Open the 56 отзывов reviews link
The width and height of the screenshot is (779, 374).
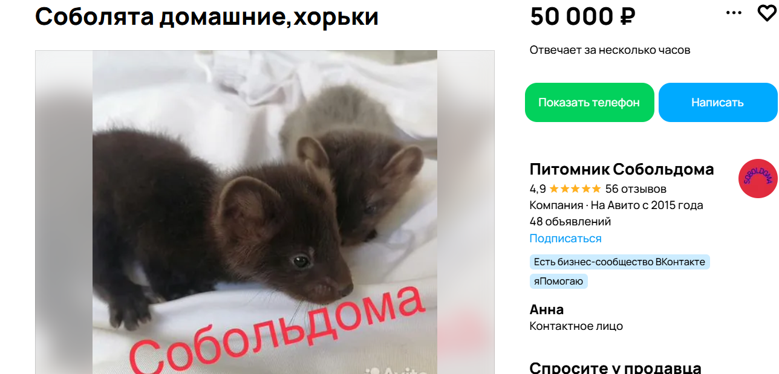tap(636, 189)
